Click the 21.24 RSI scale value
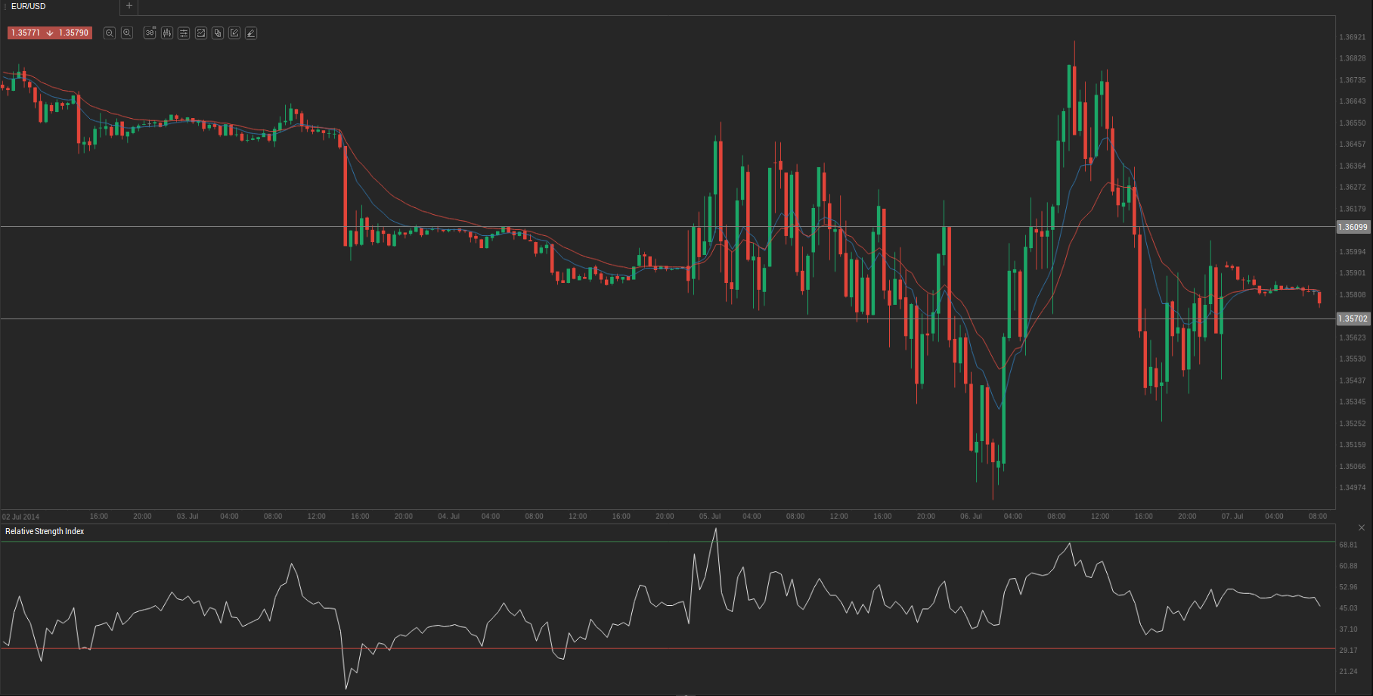The image size is (1373, 696). coord(1348,672)
